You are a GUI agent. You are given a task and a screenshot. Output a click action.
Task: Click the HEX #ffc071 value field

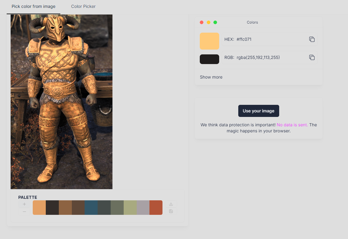pos(269,39)
